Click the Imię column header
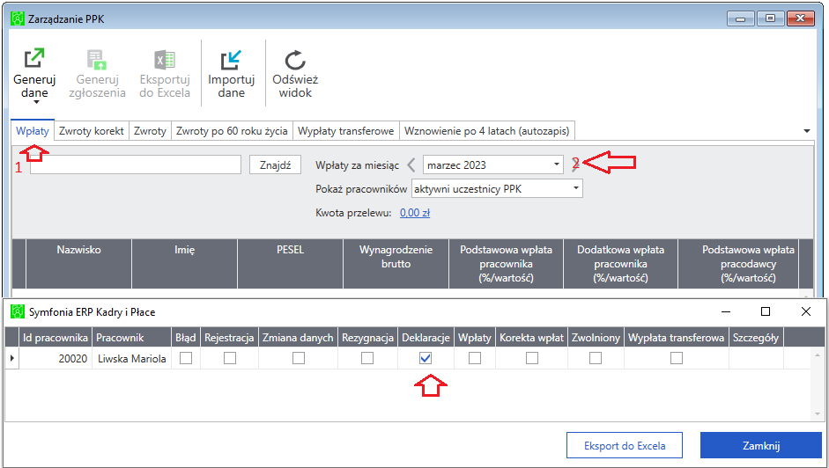Screen dimensions: 829x468 [x=184, y=264]
